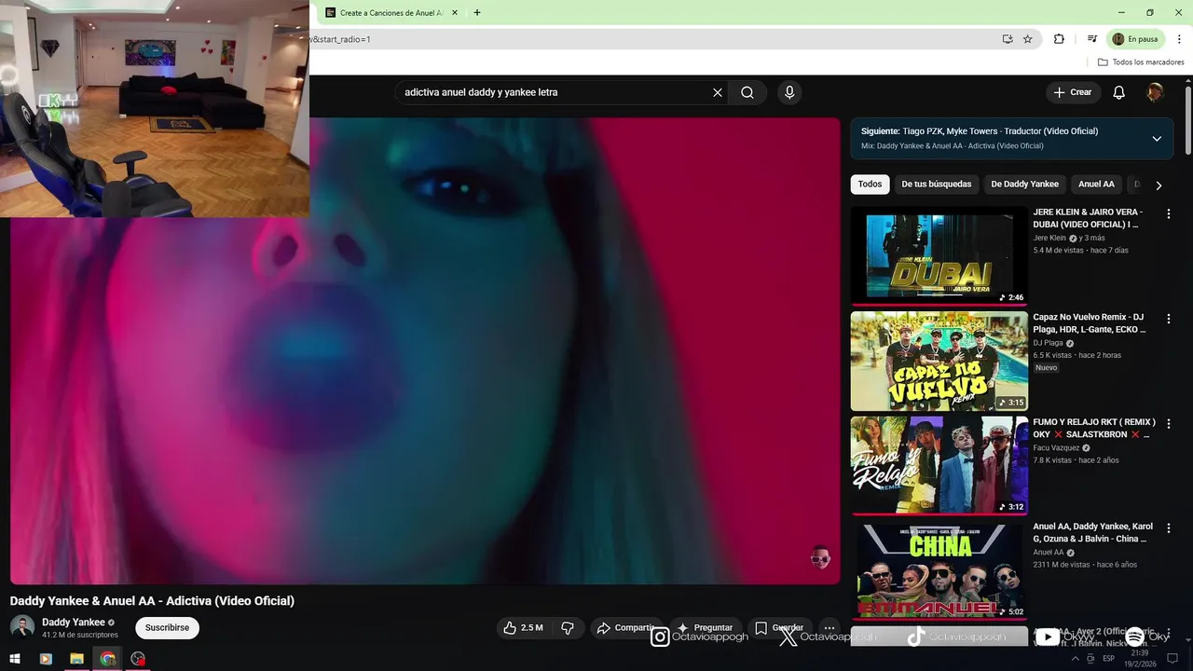1193x671 pixels.
Task: Open media player taskbar icon
Action: (46, 659)
